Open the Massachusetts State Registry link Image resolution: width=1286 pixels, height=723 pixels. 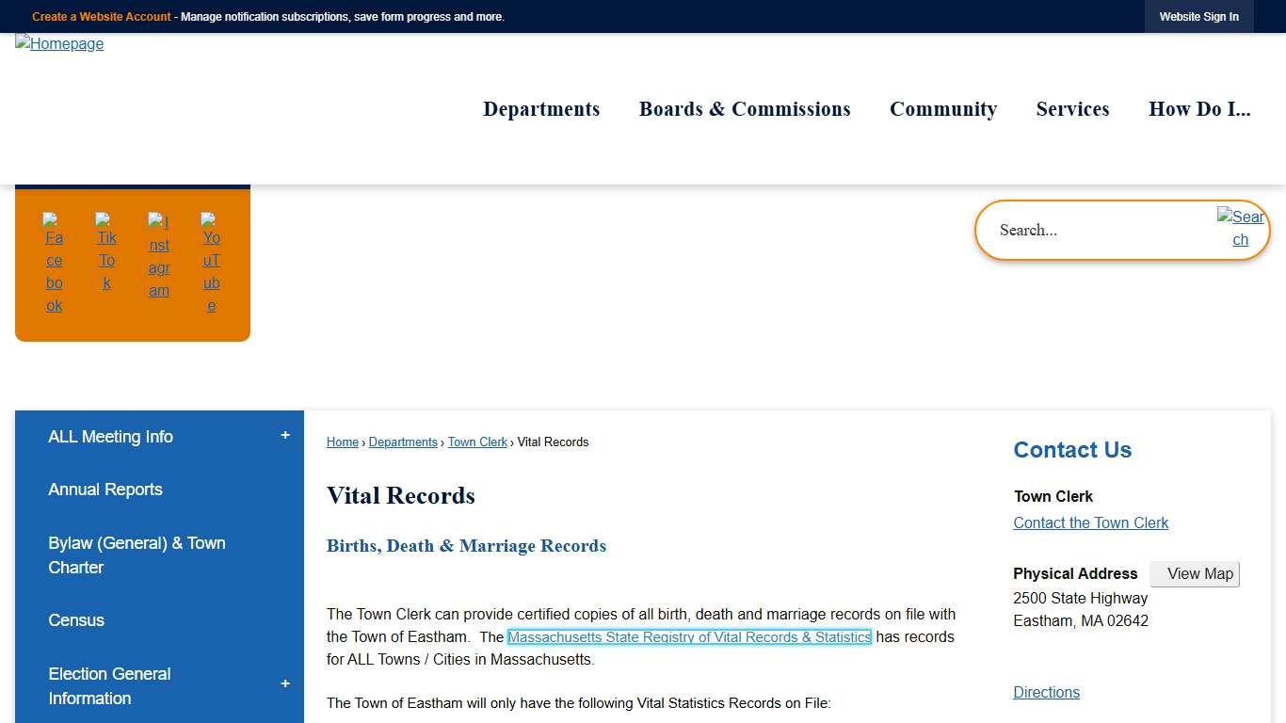[689, 636]
